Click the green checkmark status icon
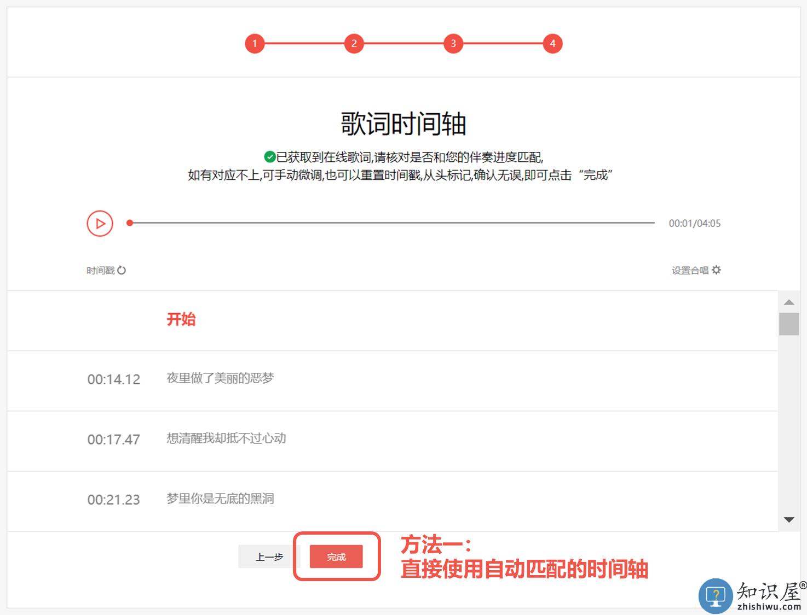 click(269, 157)
